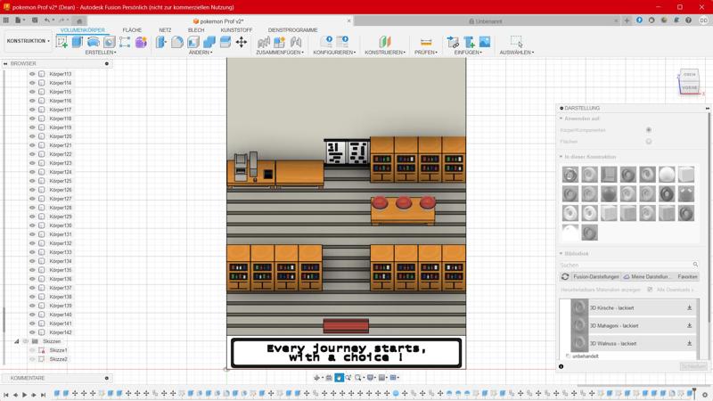Download the 3D Walnuss - lackiert material
The width and height of the screenshot is (713, 401).
coord(689,343)
